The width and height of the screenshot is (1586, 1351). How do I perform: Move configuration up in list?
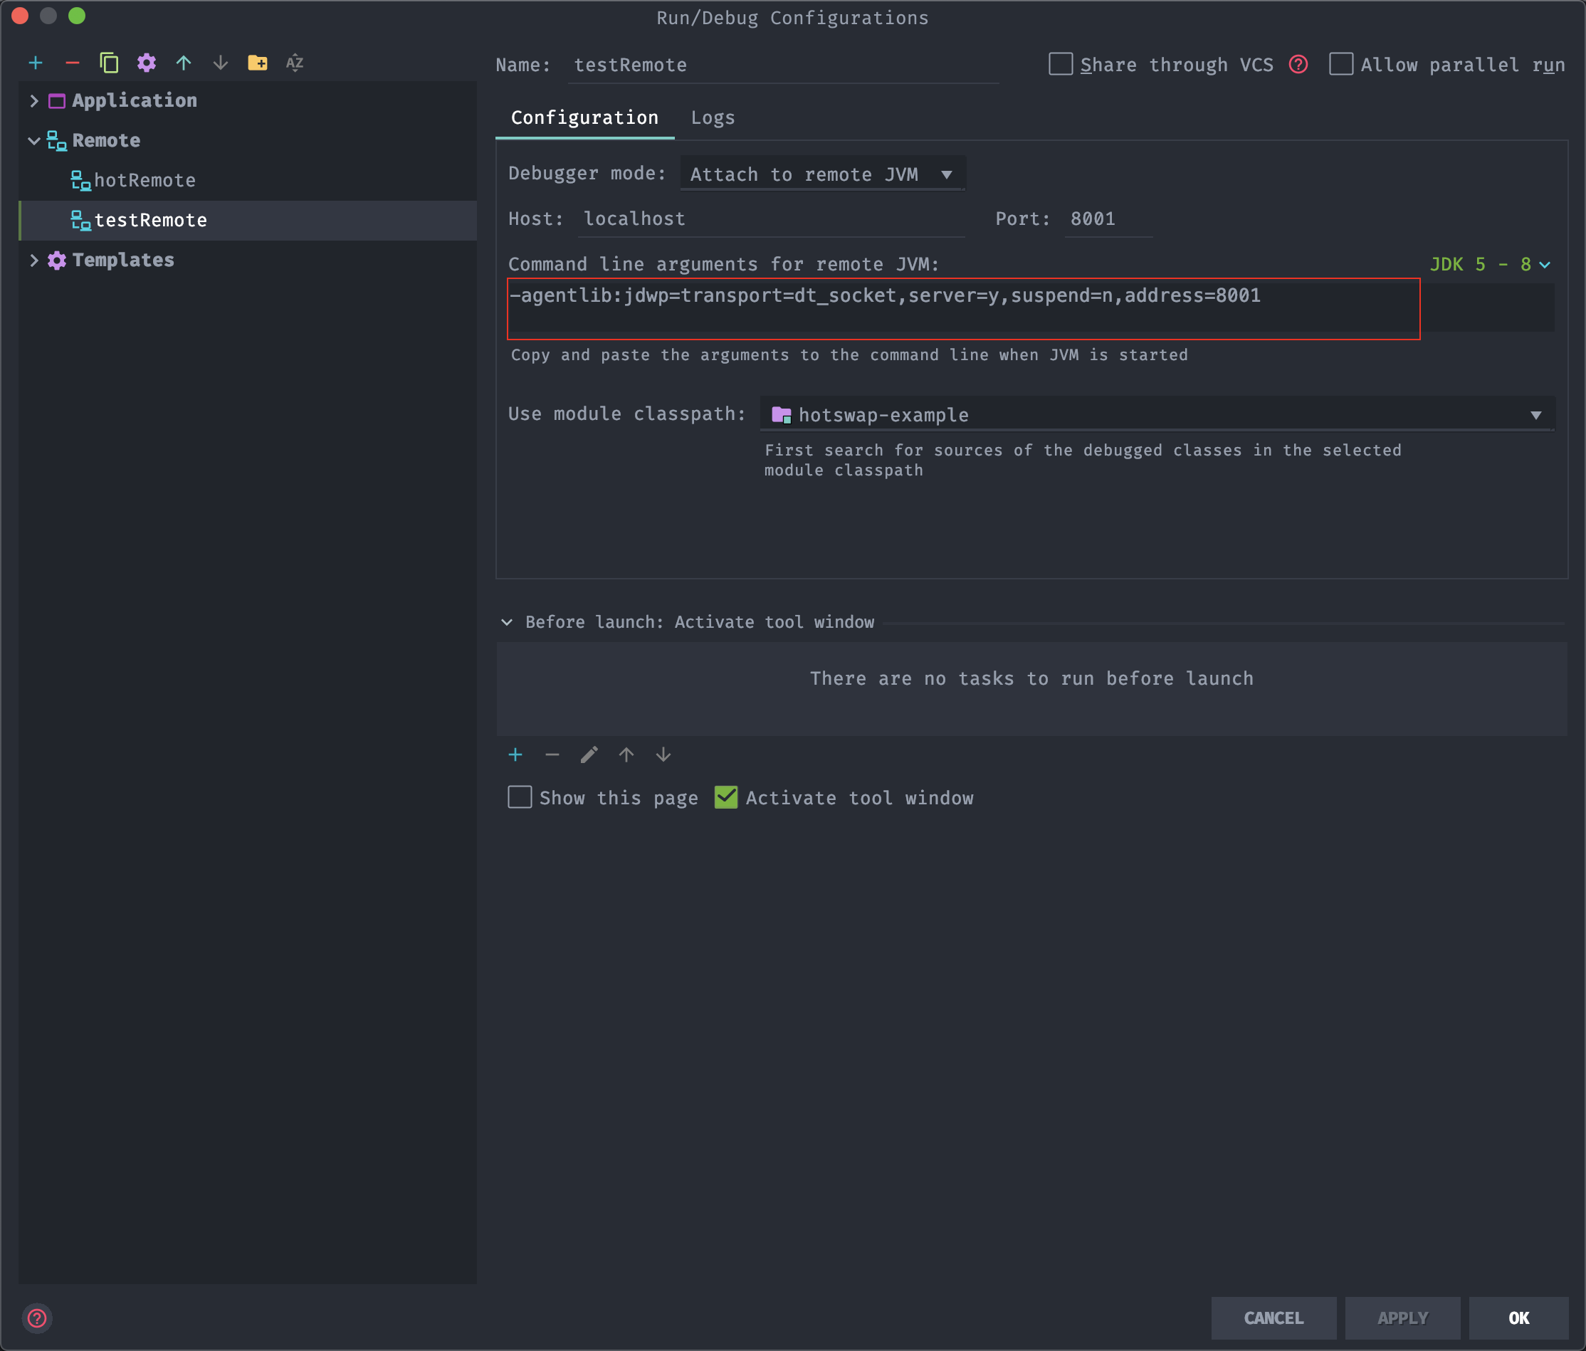(184, 63)
